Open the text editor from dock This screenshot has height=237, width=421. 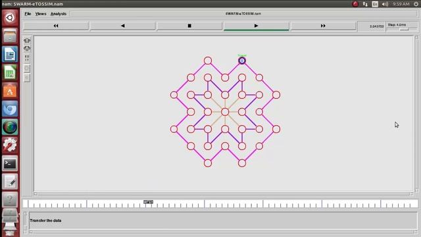click(10, 182)
